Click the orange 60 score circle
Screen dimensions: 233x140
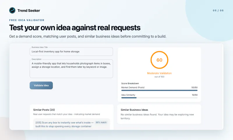tap(159, 60)
